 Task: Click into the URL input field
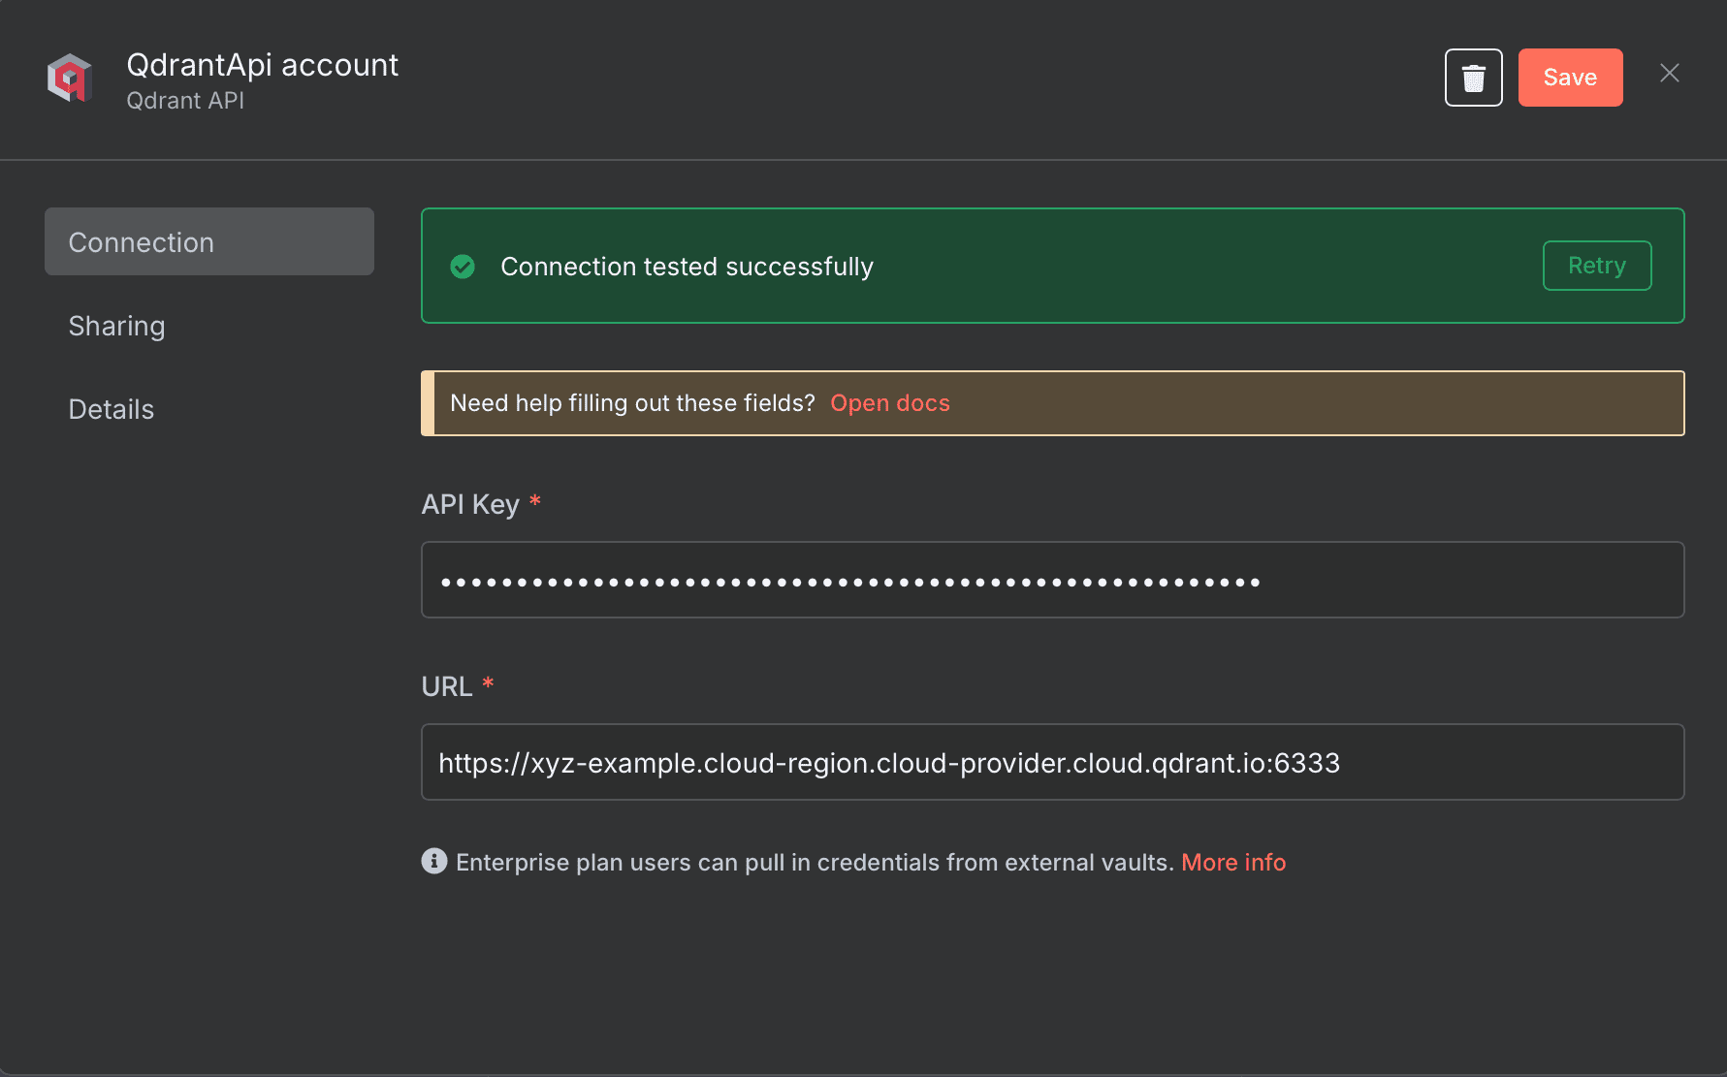(1052, 762)
